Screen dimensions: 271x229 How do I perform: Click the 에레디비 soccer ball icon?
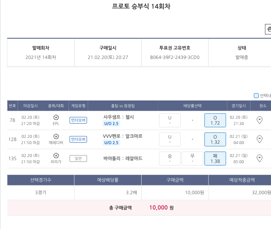pos(56,136)
